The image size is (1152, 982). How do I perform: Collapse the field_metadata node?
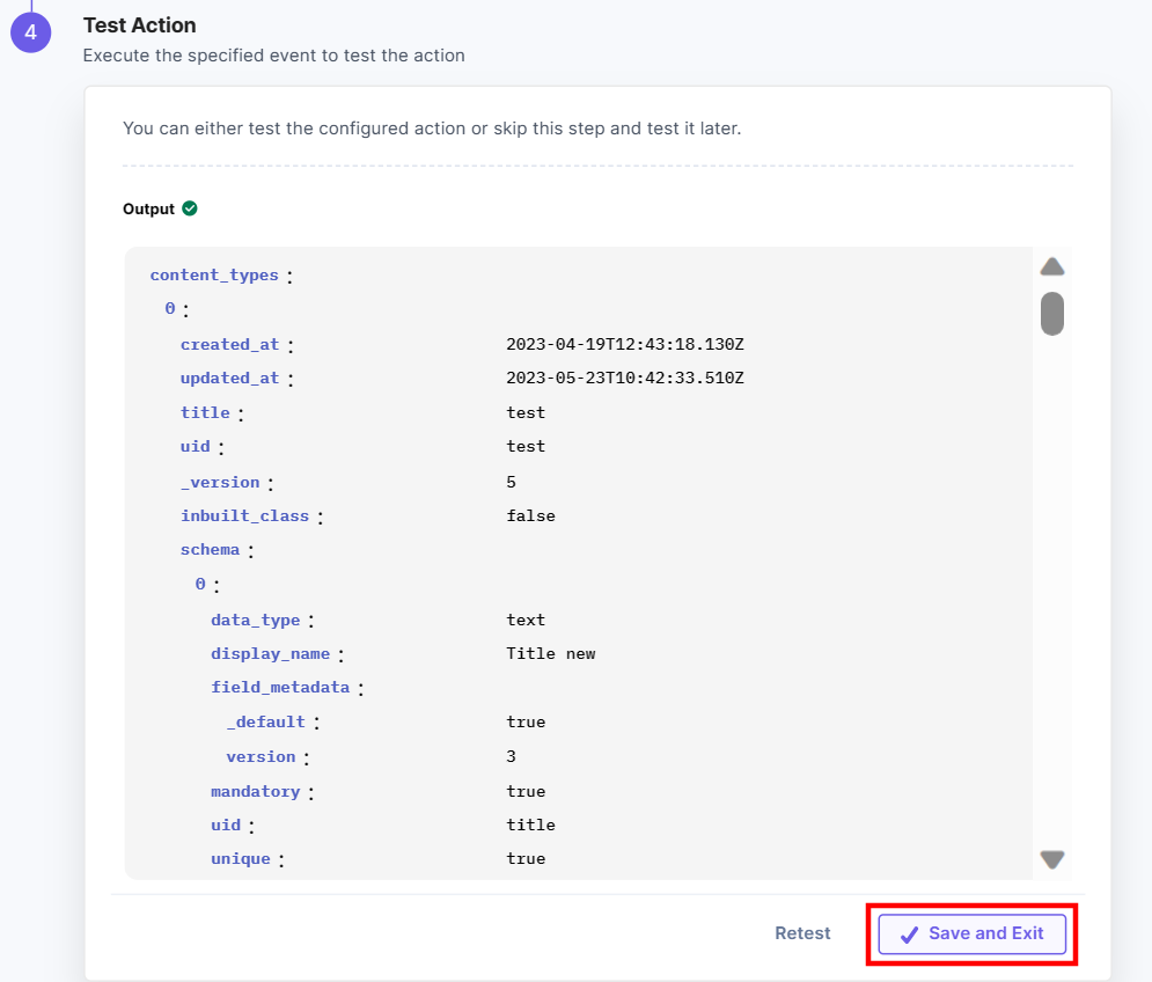280,688
